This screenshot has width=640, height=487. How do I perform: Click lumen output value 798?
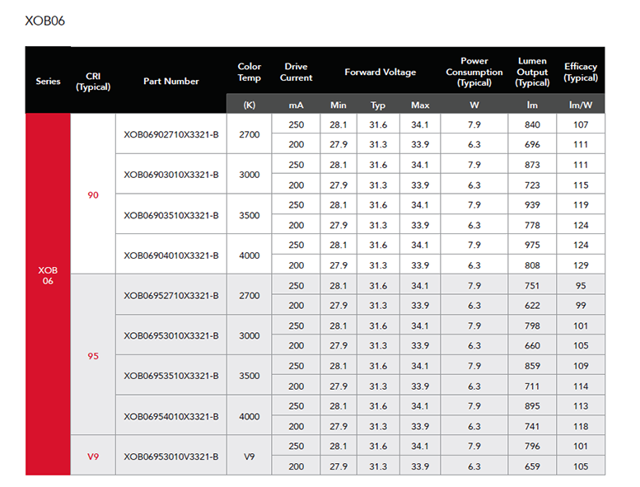532,325
